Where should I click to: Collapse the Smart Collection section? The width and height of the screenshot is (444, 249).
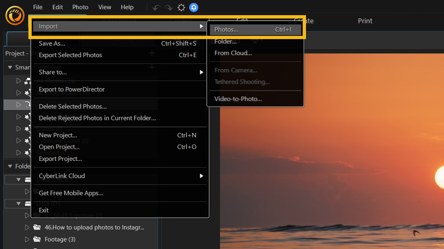(10, 67)
